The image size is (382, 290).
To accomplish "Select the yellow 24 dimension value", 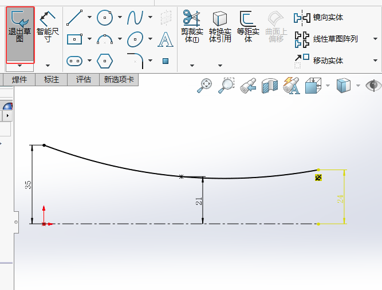I will coord(340,199).
